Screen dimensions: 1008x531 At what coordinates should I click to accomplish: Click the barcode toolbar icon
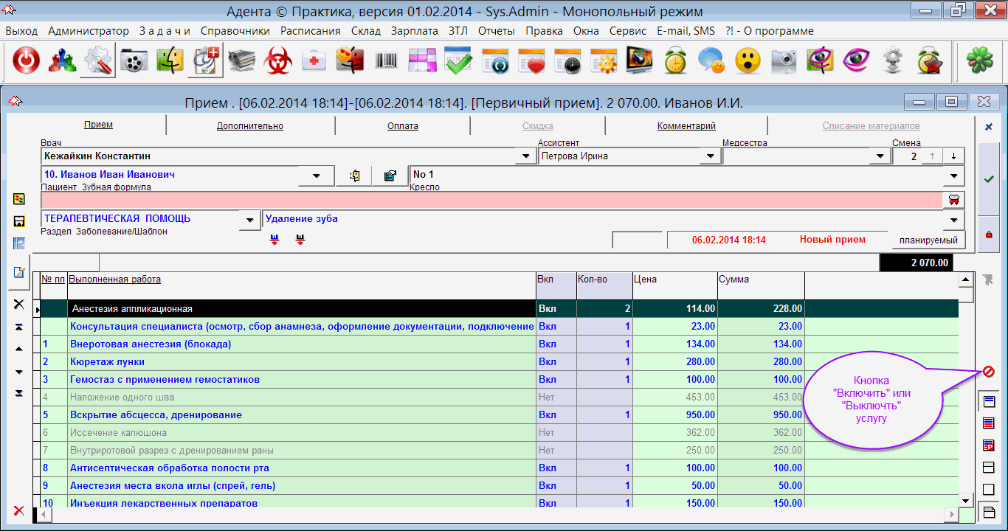[386, 61]
